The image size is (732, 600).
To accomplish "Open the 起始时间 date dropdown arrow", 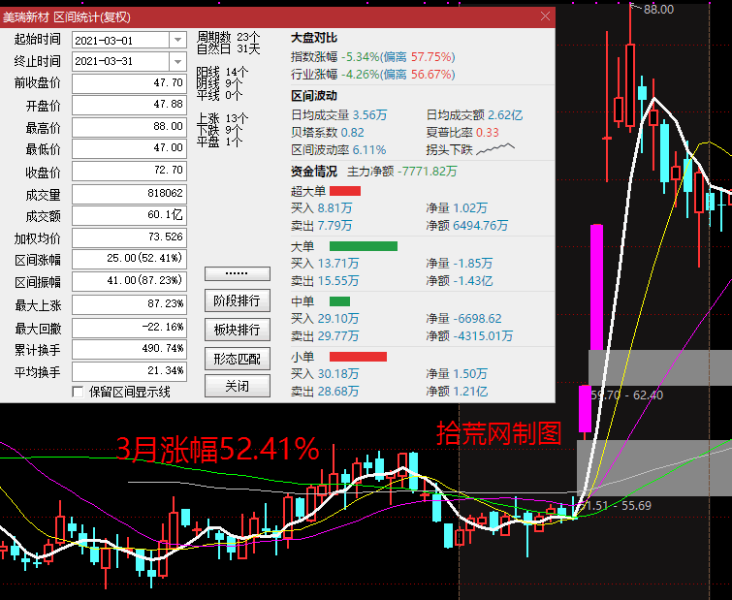I will click(x=177, y=40).
